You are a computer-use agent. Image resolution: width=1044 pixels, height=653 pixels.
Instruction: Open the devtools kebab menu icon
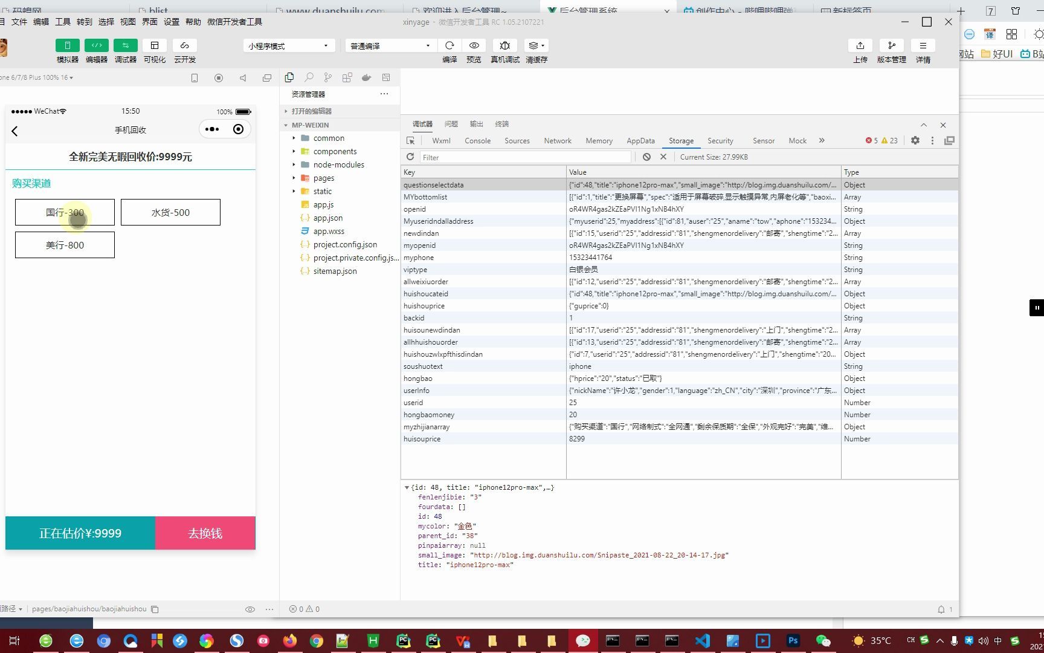(932, 140)
